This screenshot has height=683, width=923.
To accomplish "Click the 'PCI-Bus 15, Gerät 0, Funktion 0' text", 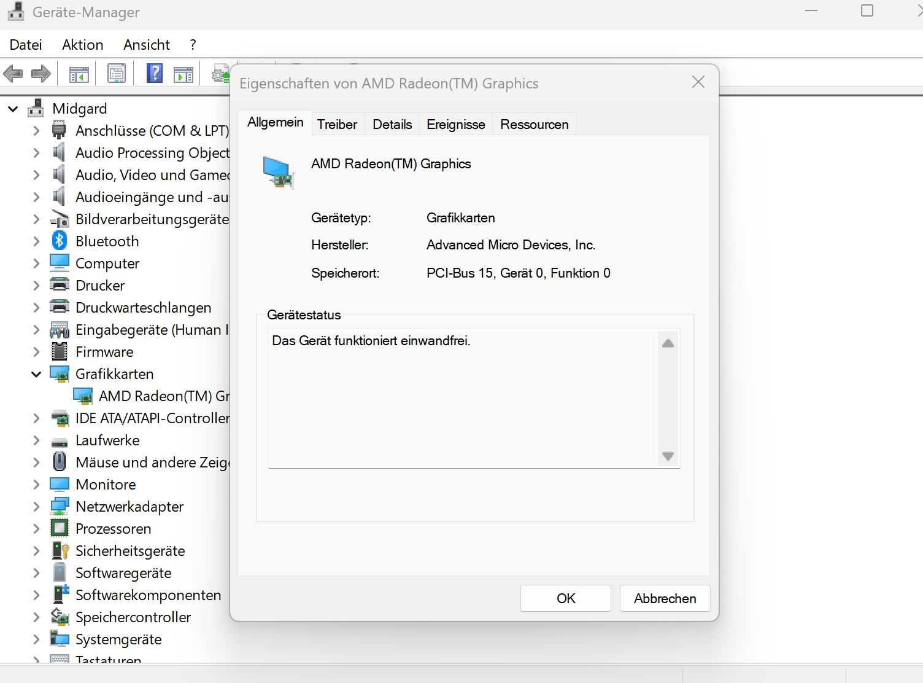I will (519, 273).
